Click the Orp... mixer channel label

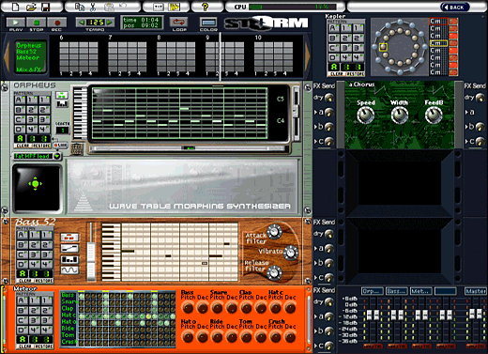click(373, 291)
